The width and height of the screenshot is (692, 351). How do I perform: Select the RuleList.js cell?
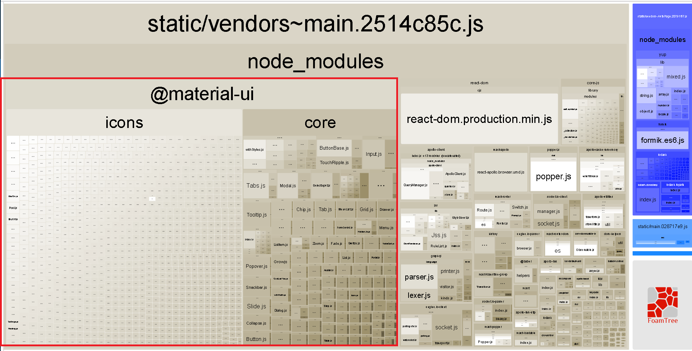(439, 246)
